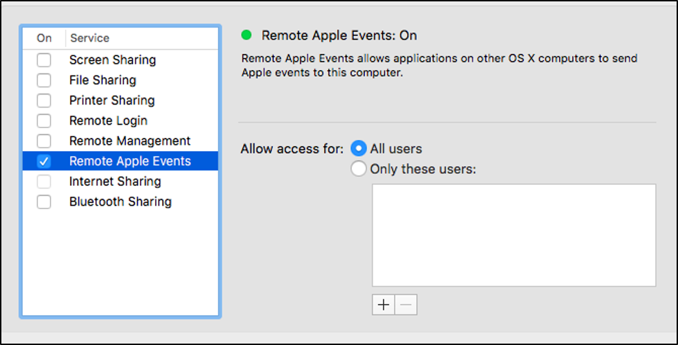678x345 pixels.
Task: Click the green status indicator dot
Action: click(x=247, y=35)
